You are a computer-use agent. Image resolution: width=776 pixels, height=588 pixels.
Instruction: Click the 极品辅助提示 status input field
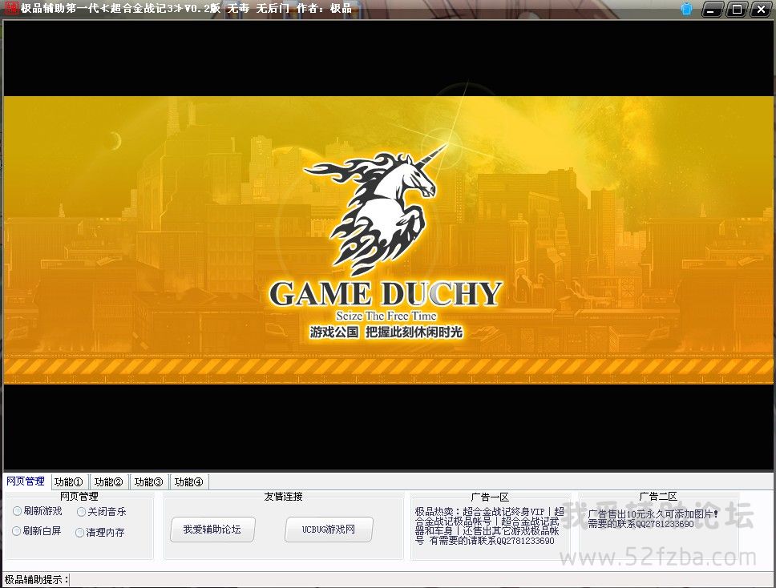click(x=421, y=580)
